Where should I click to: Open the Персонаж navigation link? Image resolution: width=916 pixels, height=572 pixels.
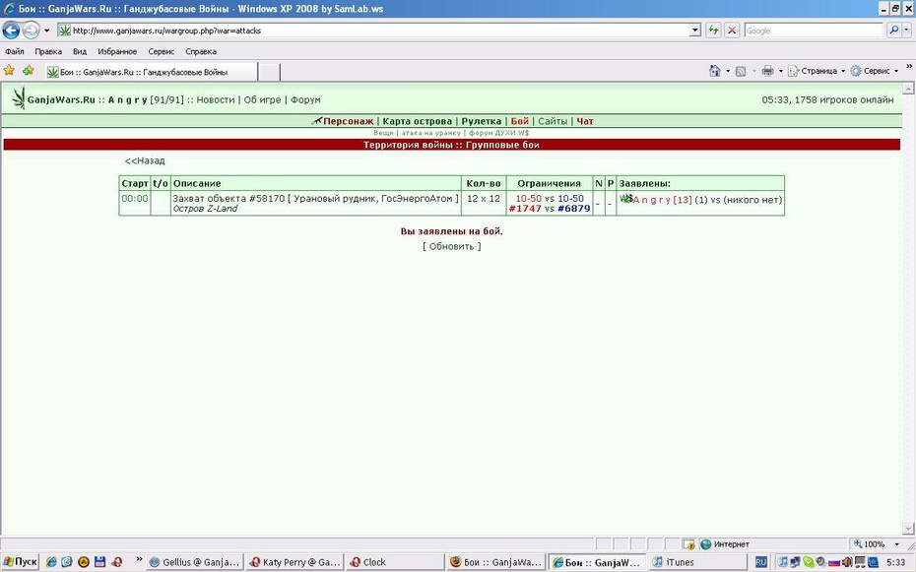click(348, 121)
